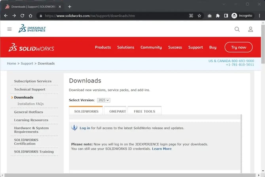Screen dimensions: 265x177
Task: Go to the browser home icon
Action: point(31,16)
